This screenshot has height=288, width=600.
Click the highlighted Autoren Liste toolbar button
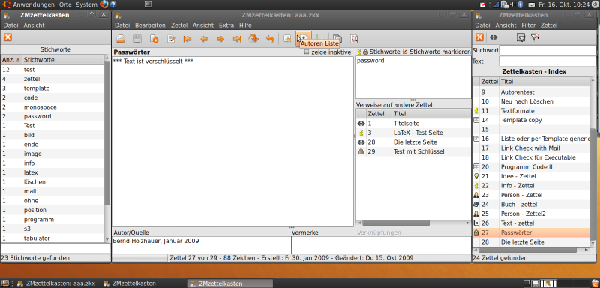[304, 39]
